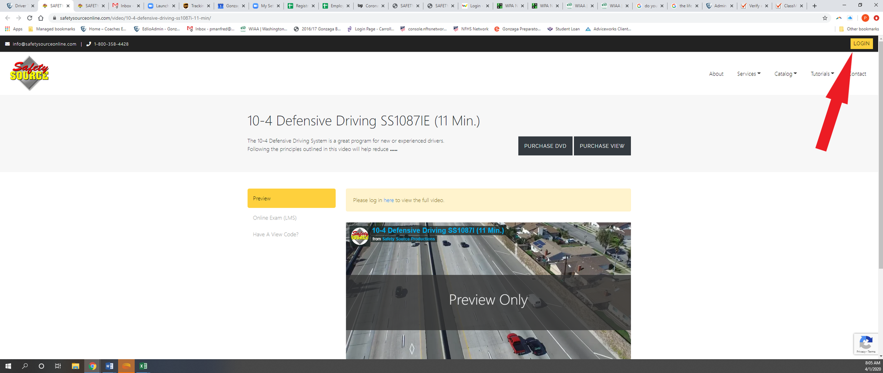
Task: Follow the 'here' log in link
Action: click(x=389, y=201)
